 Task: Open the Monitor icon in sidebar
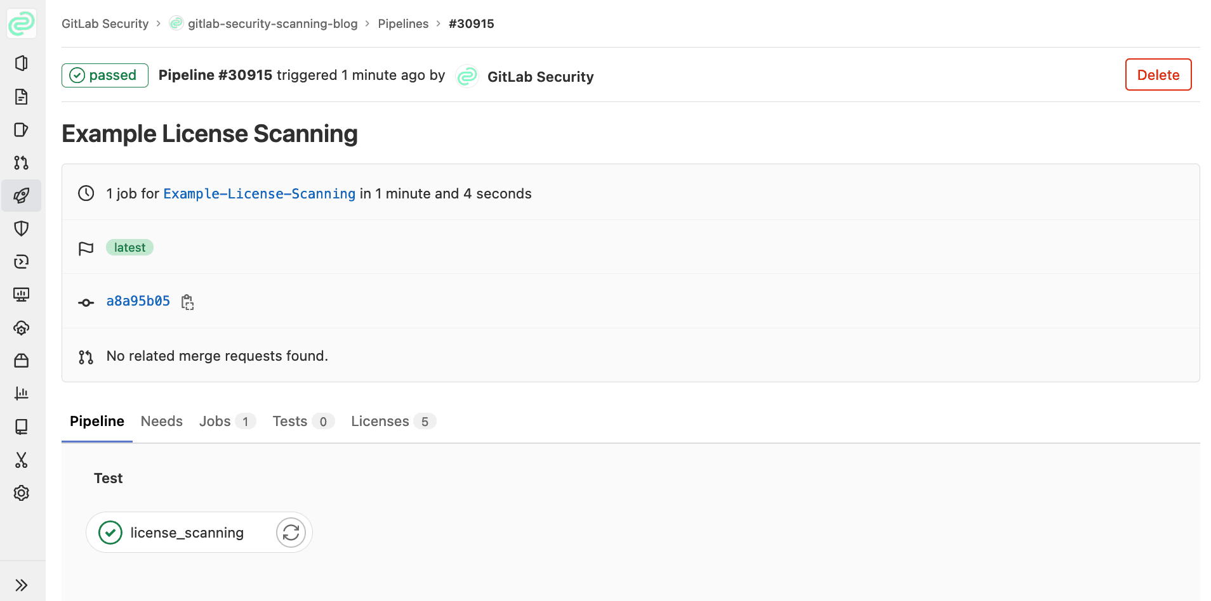22,294
